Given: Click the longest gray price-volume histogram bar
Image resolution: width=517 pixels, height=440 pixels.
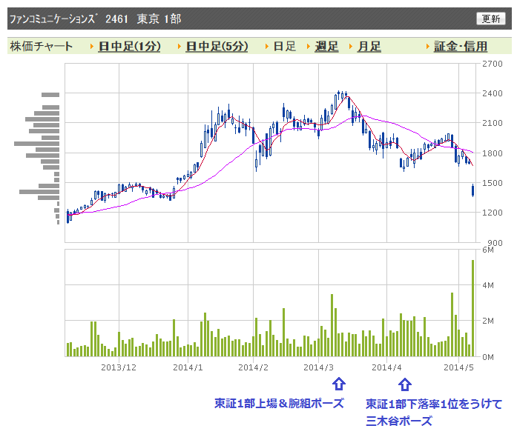Looking at the screenshot, I should (x=36, y=144).
